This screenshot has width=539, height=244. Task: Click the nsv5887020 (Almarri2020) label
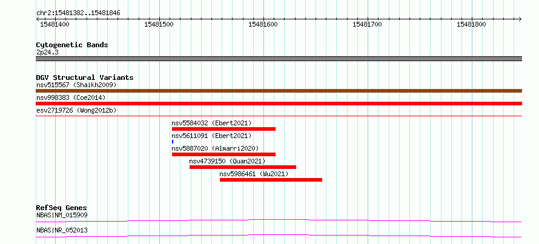point(215,148)
